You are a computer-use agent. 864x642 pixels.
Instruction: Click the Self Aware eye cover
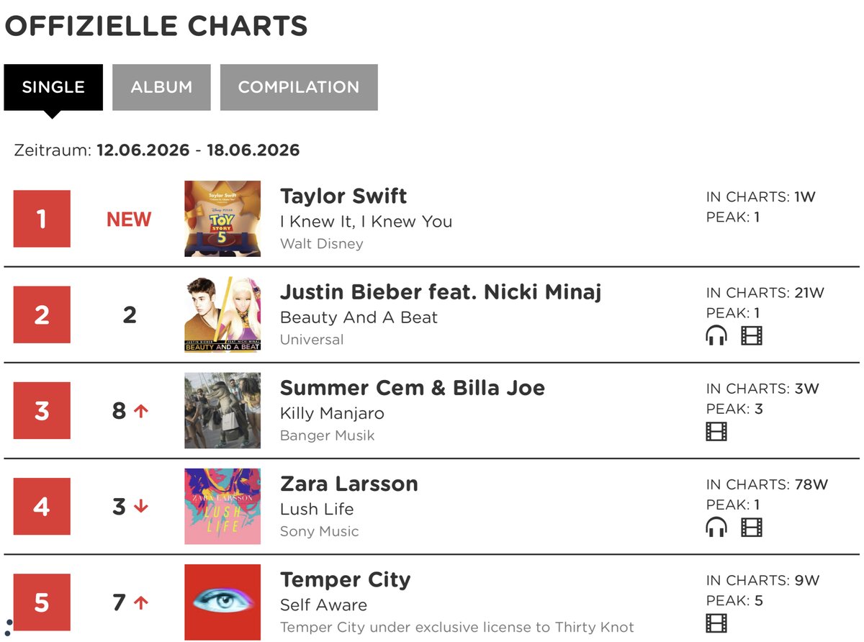(x=222, y=602)
